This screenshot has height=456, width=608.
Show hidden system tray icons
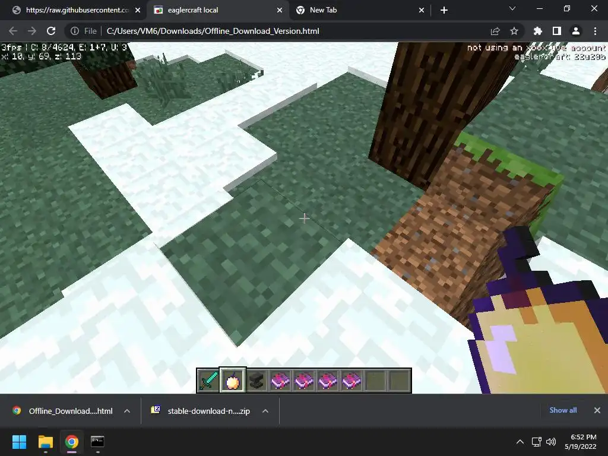coord(520,442)
